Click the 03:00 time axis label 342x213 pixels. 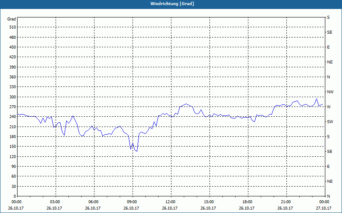click(x=56, y=202)
